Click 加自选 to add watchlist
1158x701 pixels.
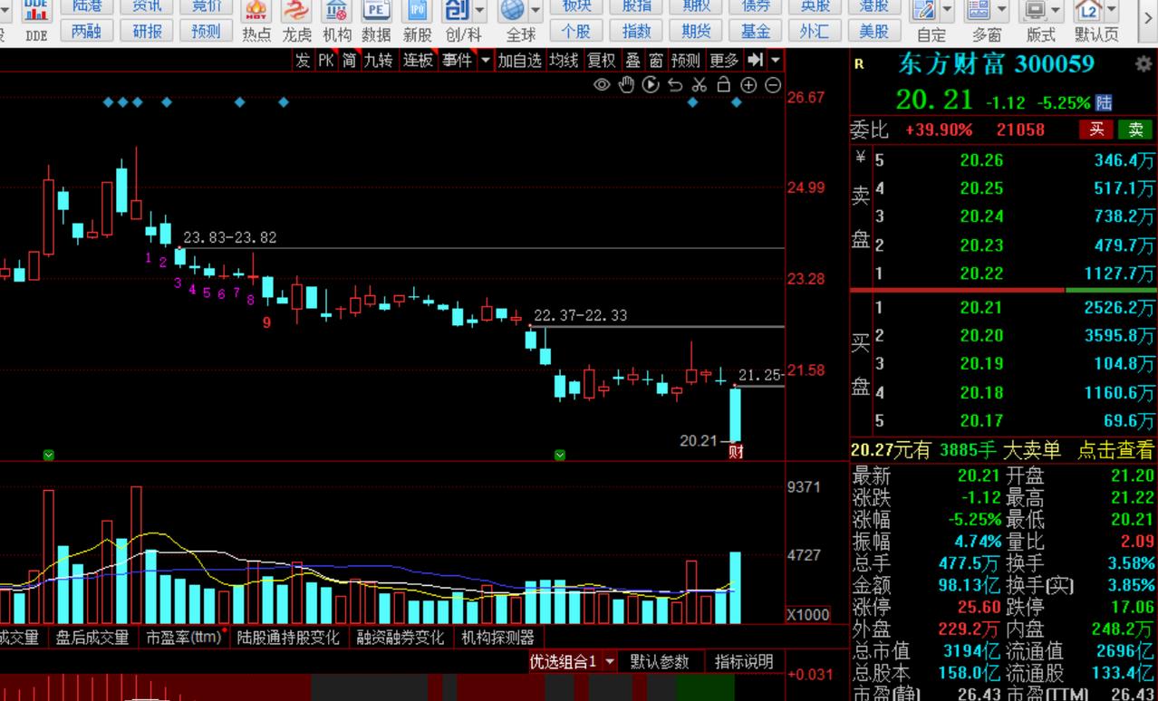[x=520, y=60]
